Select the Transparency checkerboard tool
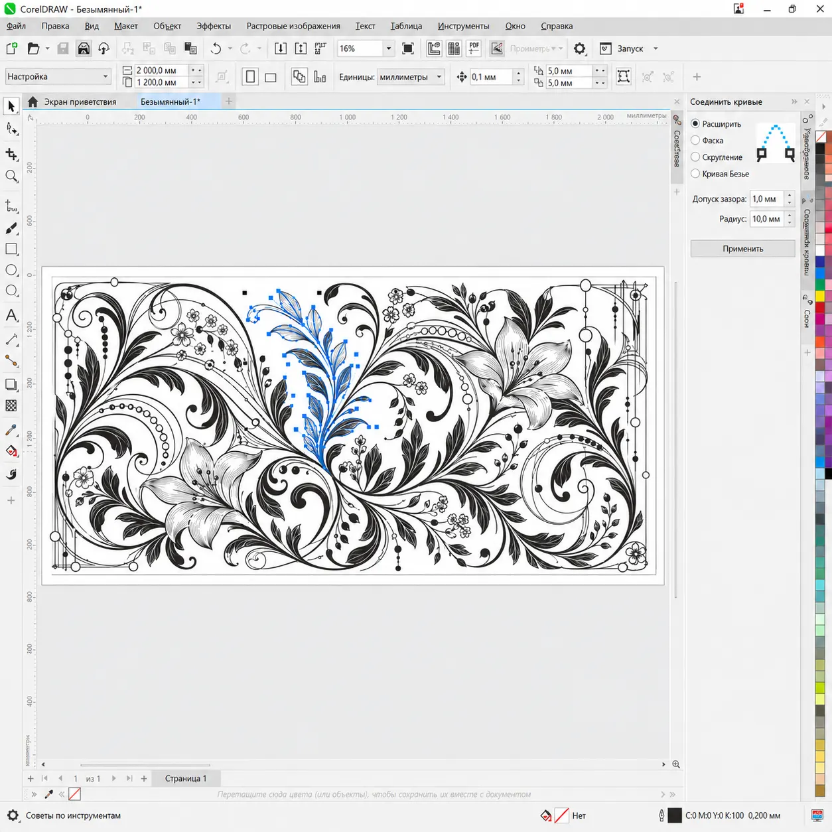Screen dimensions: 832x832 (11, 405)
